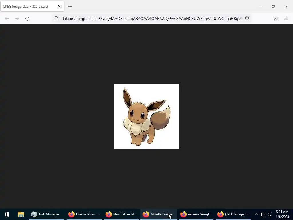
Task: Switch to Mozilla Firefox taskbar window
Action: (x=159, y=214)
